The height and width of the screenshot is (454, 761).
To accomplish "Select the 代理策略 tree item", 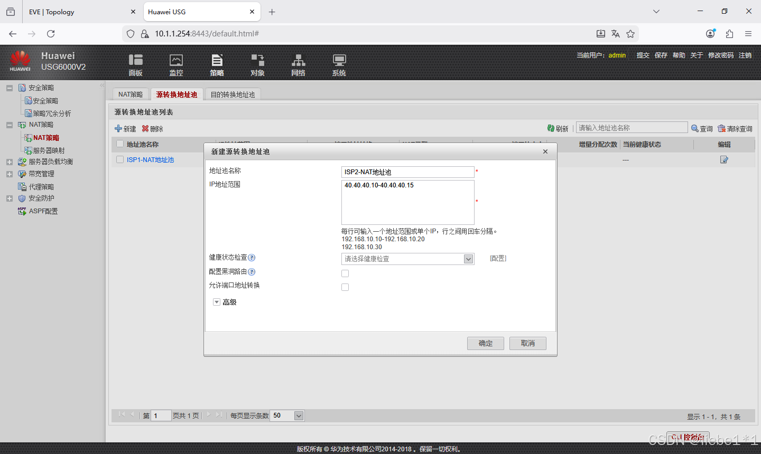I will pos(41,187).
